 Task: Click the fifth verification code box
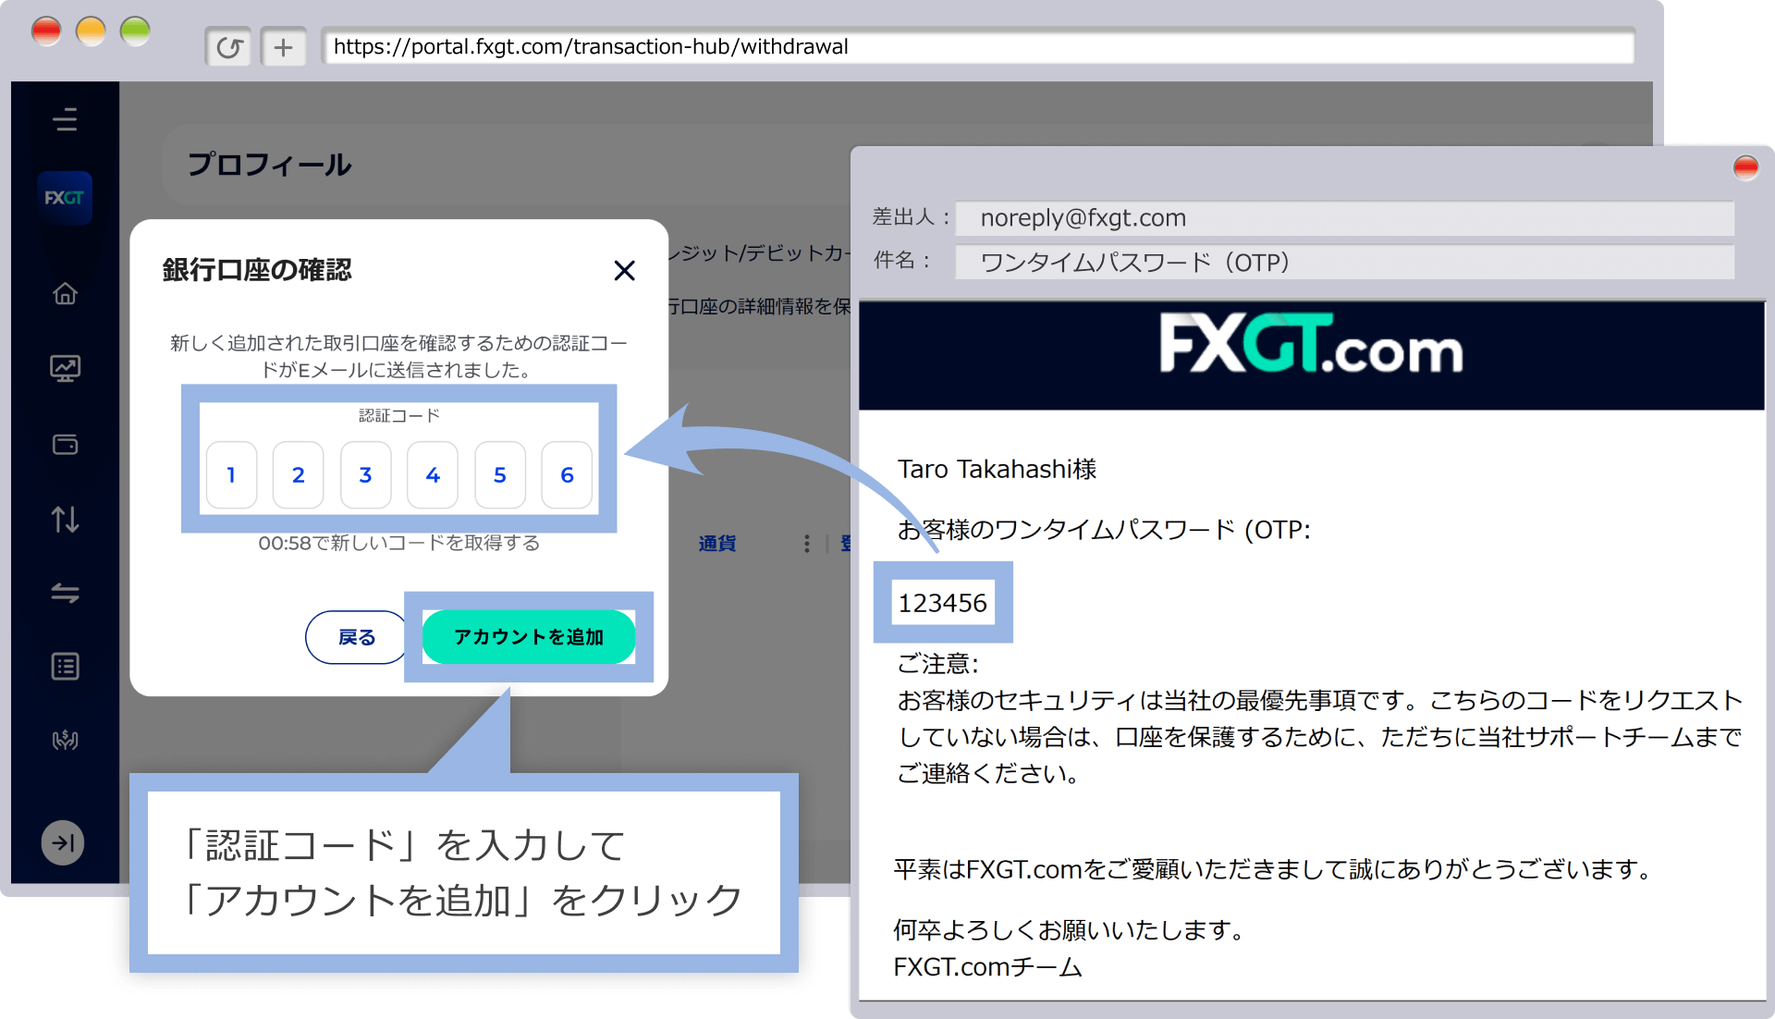(500, 475)
